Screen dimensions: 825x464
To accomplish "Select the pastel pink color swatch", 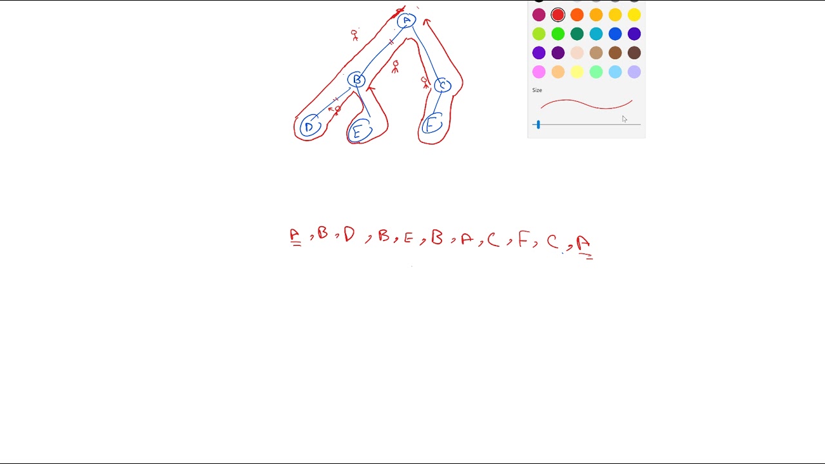I will pos(539,72).
